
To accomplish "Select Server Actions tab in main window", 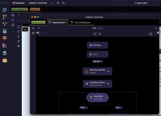I will point(19,9).
